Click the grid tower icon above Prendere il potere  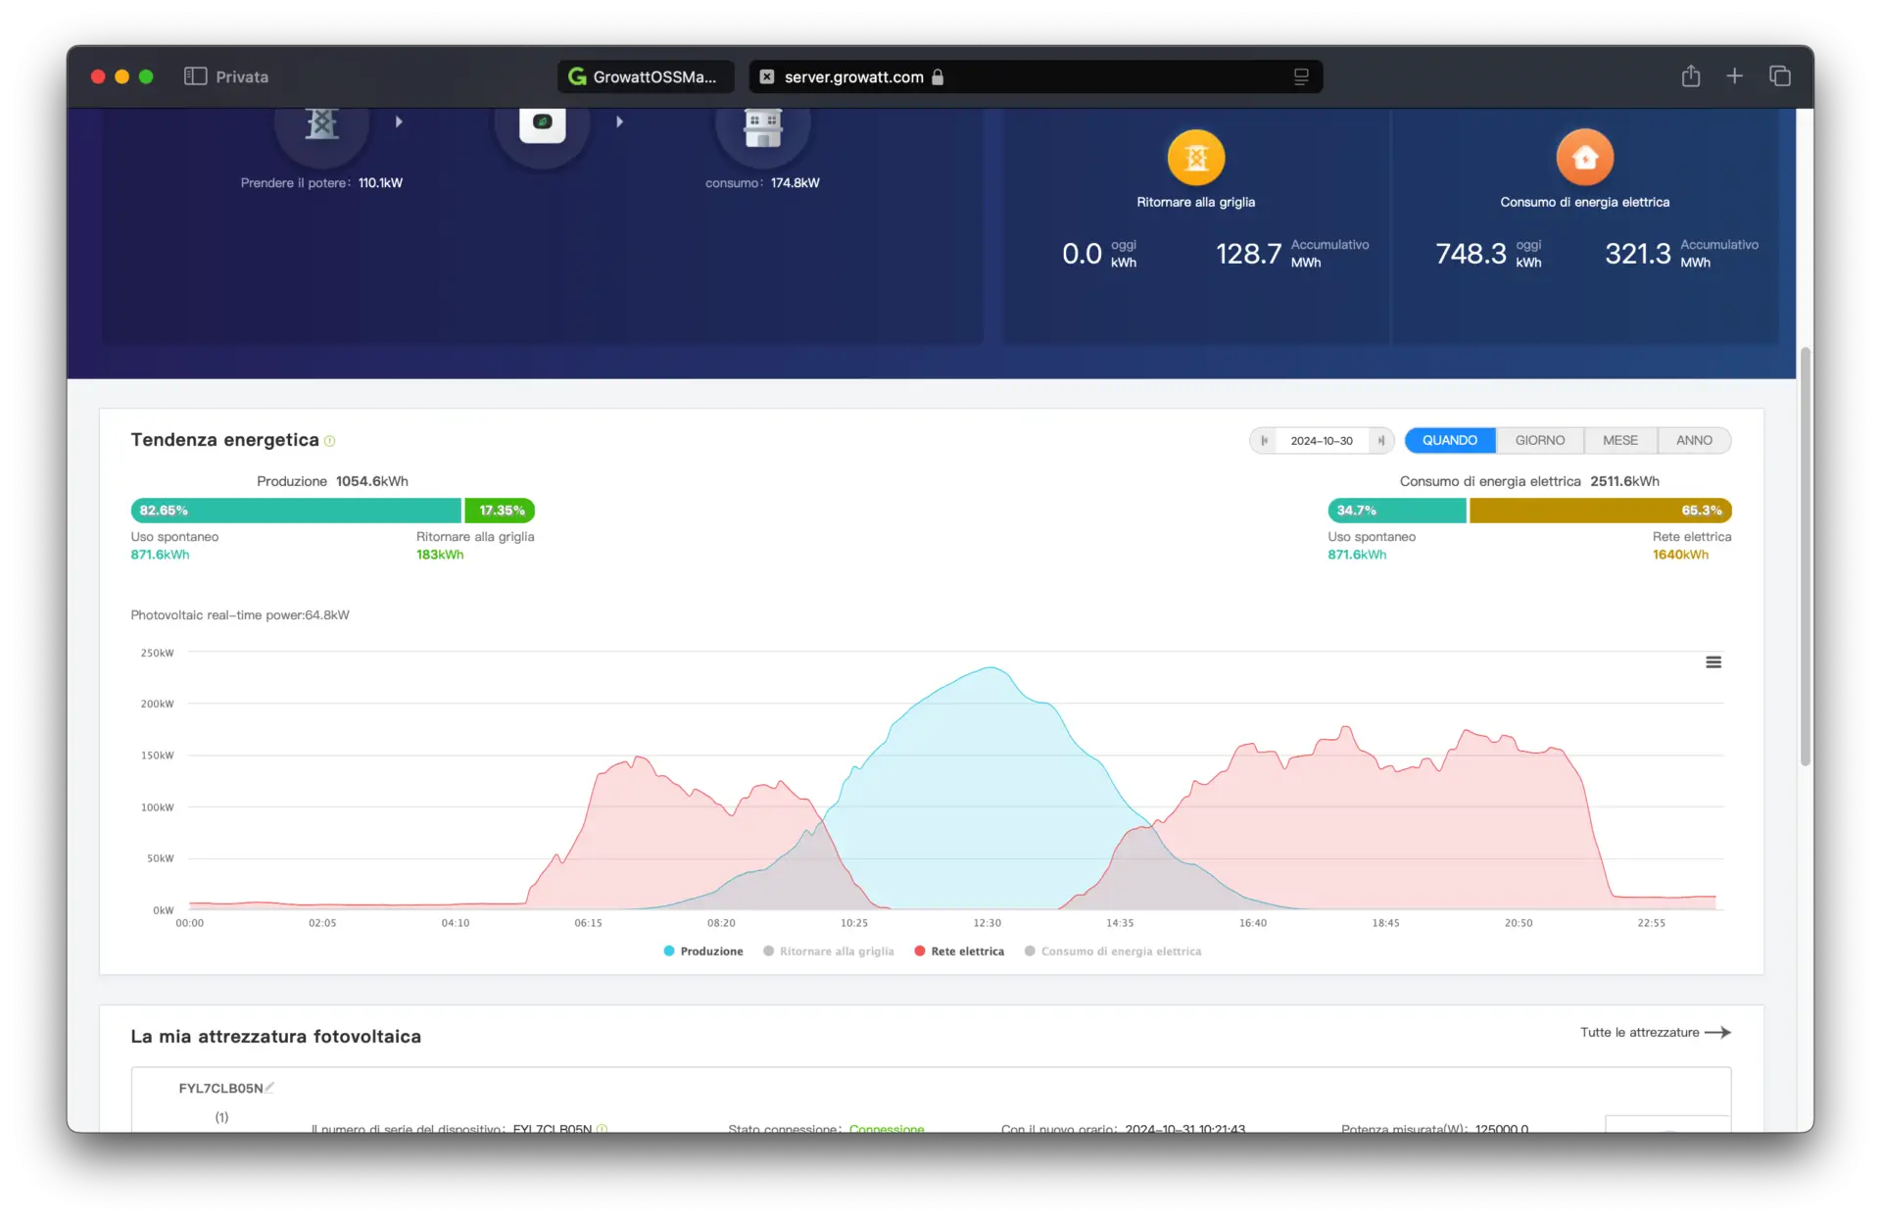click(x=321, y=124)
